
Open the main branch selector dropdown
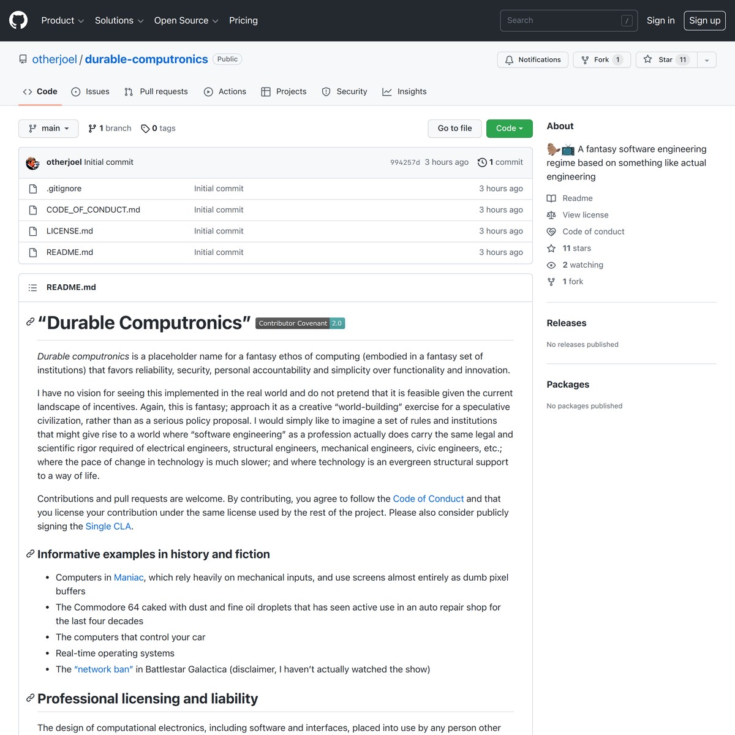(x=48, y=128)
